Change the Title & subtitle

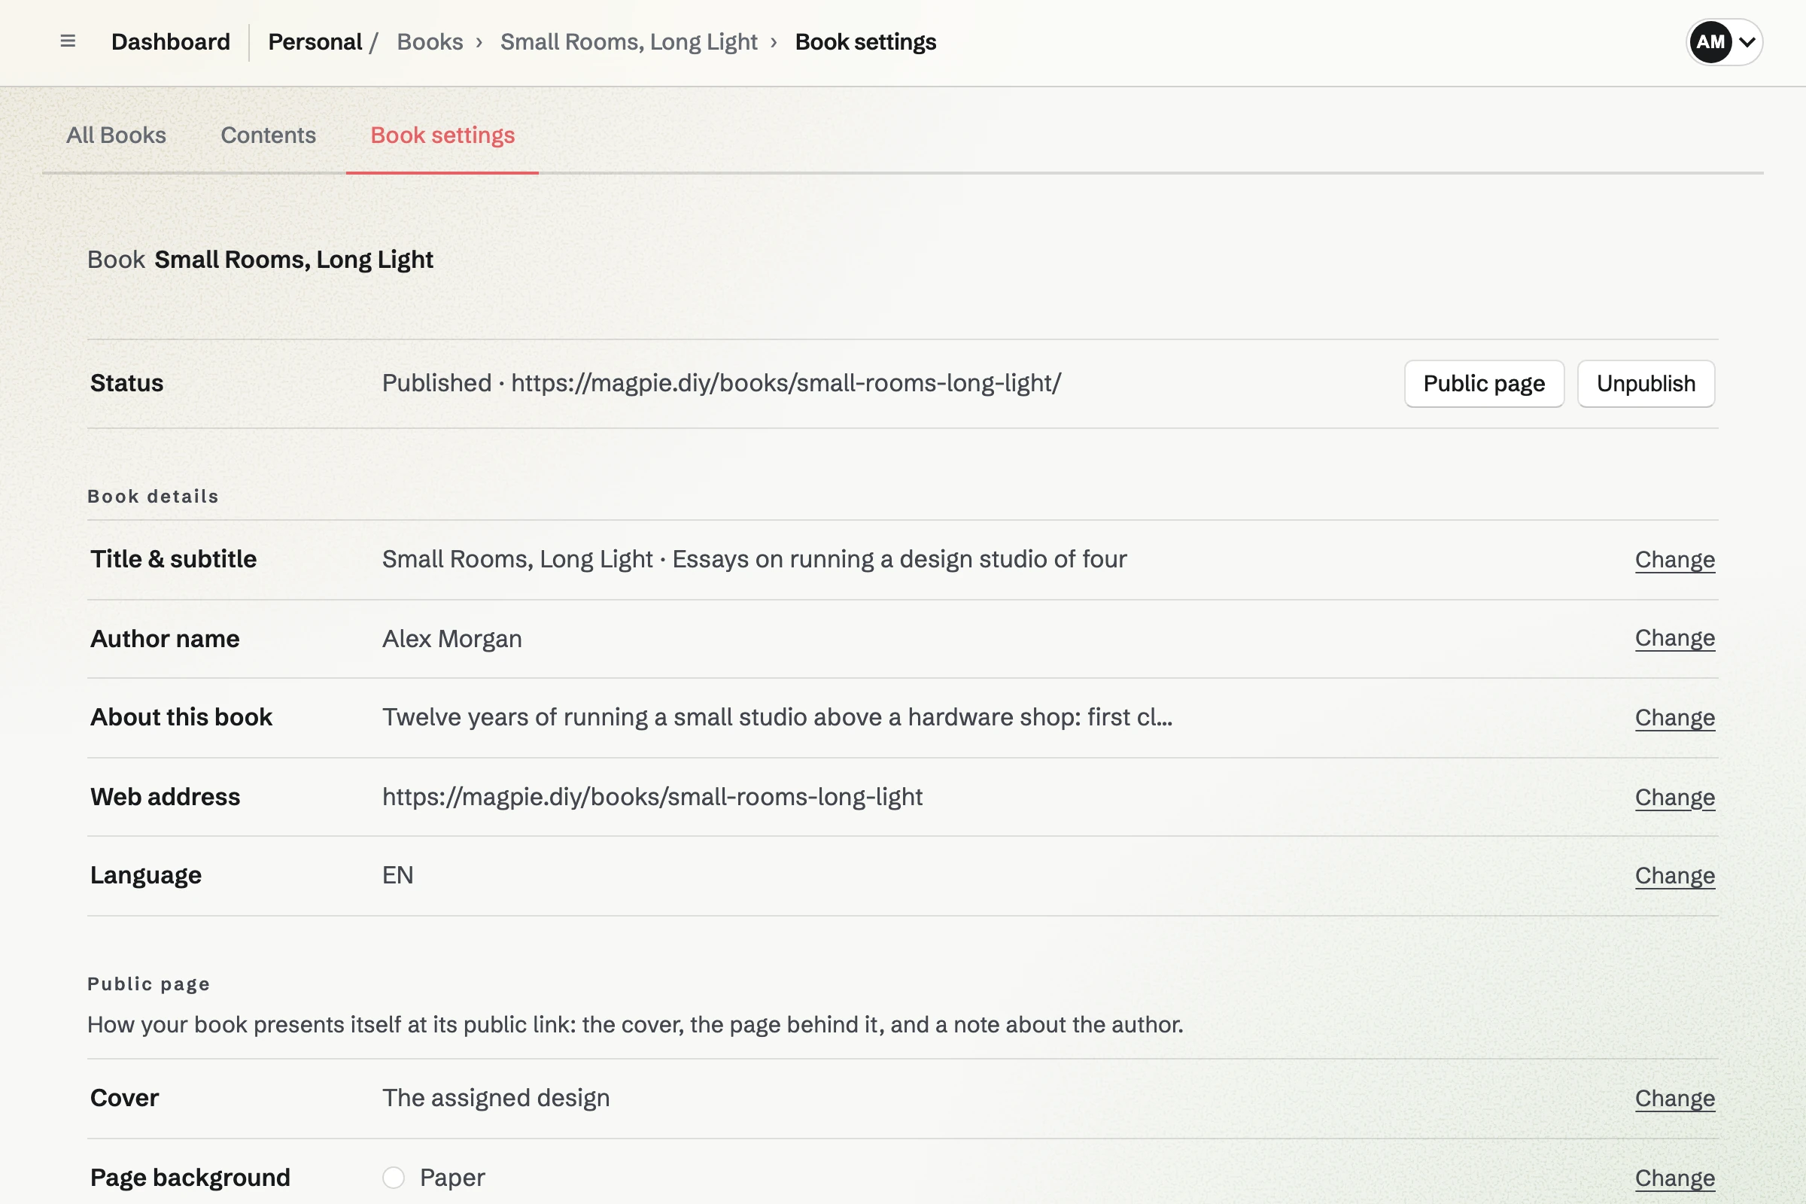click(1675, 560)
